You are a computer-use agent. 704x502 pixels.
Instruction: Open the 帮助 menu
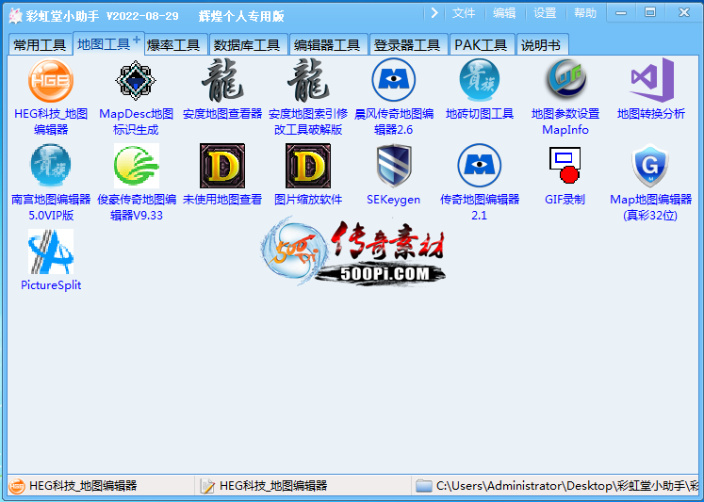585,13
